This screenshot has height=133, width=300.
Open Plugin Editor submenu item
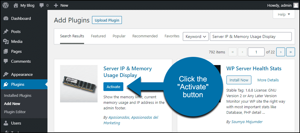[x=15, y=112]
